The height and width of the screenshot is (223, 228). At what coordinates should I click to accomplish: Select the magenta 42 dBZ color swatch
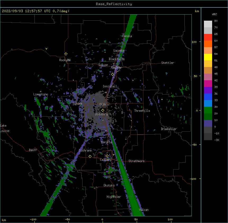click(x=208, y=83)
